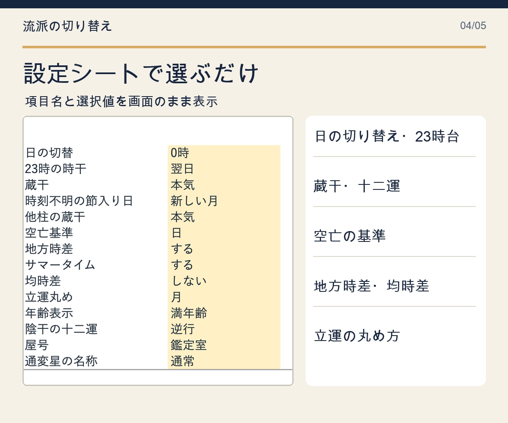Click the 日の切替 setting label
Image resolution: width=508 pixels, height=423 pixels.
(x=49, y=153)
